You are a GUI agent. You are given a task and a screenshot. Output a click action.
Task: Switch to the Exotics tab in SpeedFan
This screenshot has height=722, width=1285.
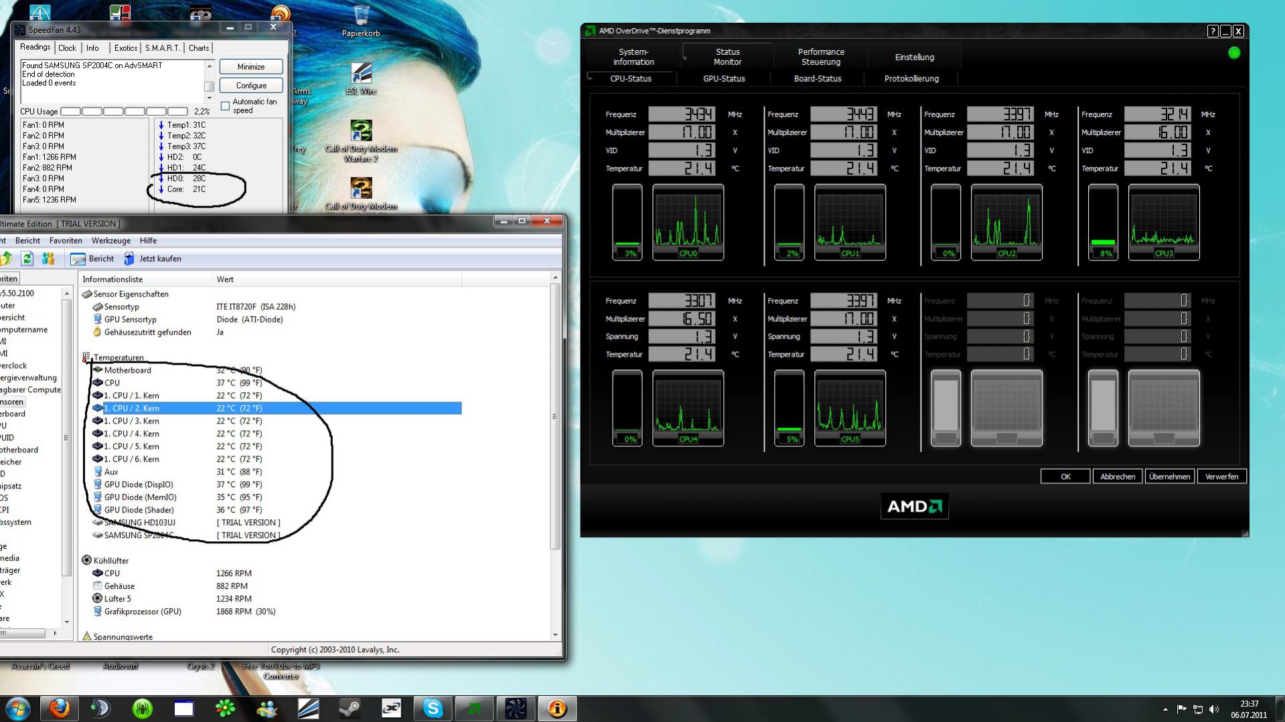(125, 48)
